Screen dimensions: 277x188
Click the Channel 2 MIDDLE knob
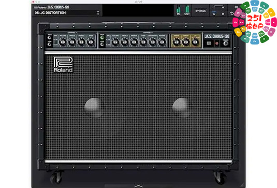point(134,42)
